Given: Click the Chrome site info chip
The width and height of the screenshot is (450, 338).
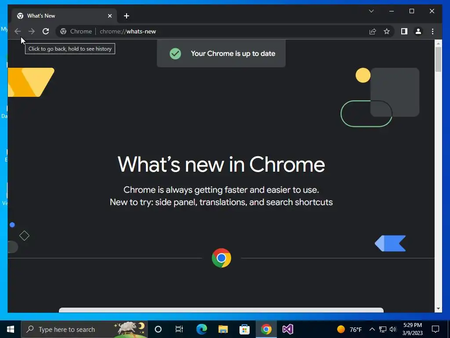Looking at the screenshot, I should [x=76, y=31].
